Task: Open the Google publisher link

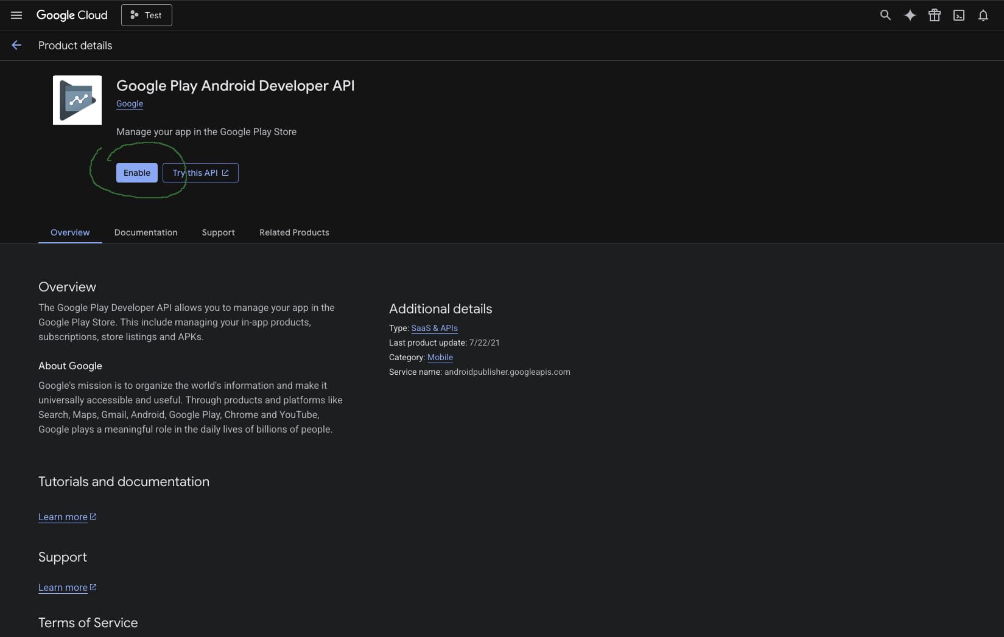Action: click(x=130, y=103)
